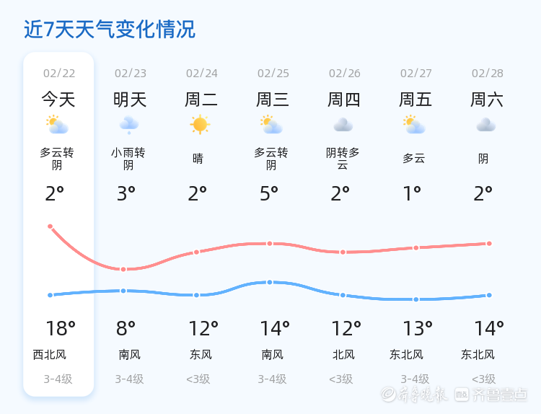
Task: Select the 周二 day label
Action: pyautogui.click(x=201, y=100)
